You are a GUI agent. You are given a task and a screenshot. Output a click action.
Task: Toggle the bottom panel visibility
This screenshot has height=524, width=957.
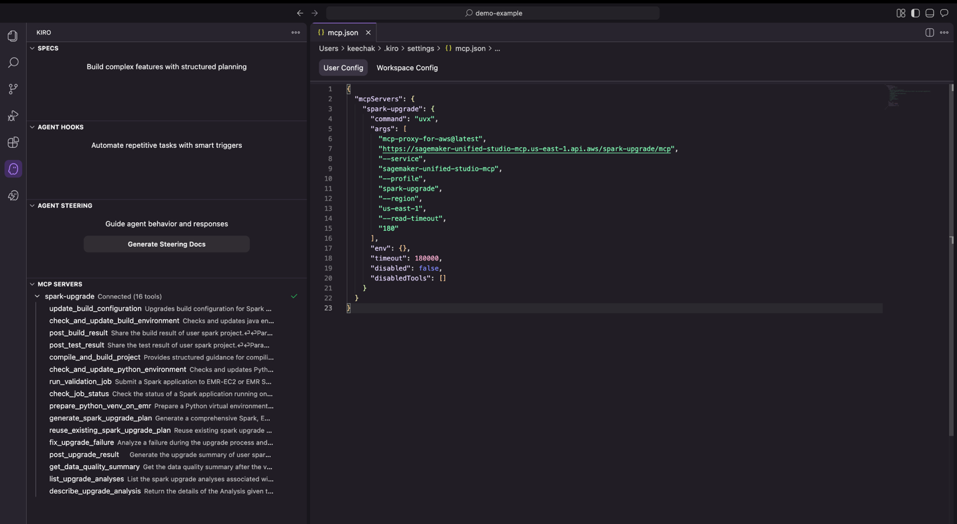930,13
